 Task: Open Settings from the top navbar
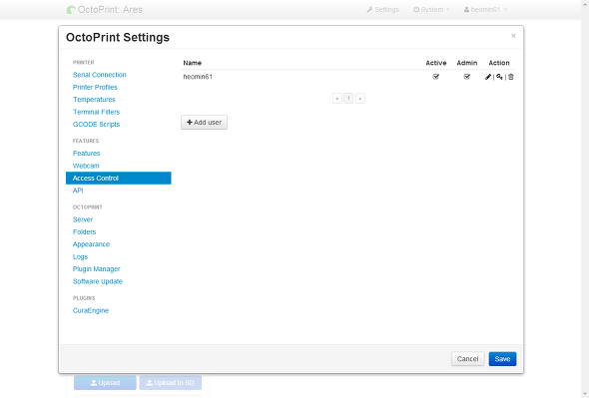[x=382, y=10]
